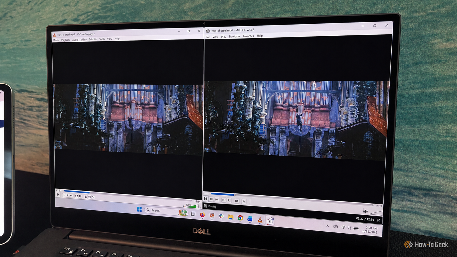The height and width of the screenshot is (257, 457).
Task: Click VLC green volume slider
Action: pyautogui.click(x=193, y=206)
